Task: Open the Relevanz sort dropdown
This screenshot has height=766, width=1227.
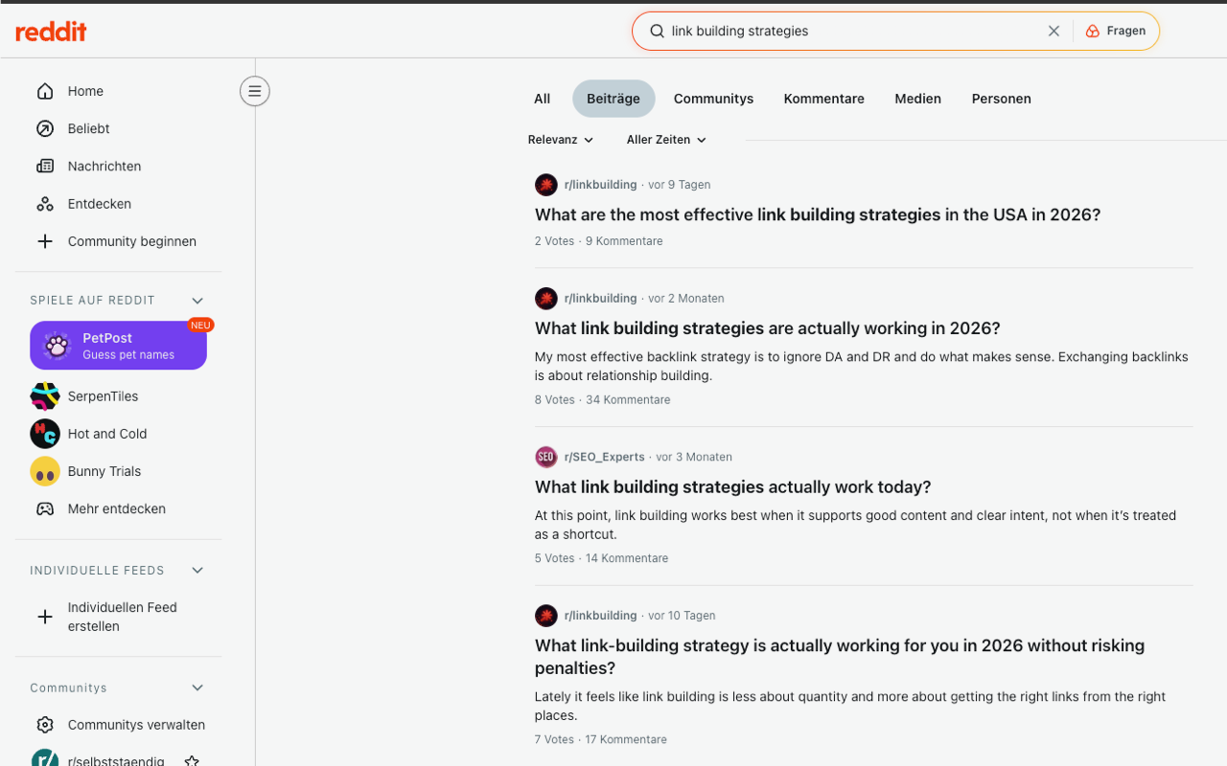Action: pos(560,140)
